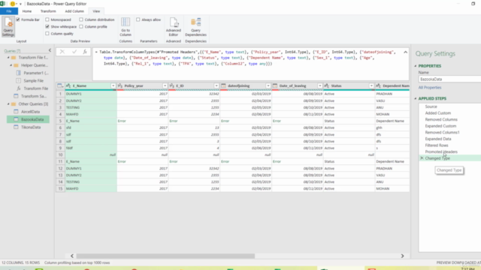
Task: Change E_Name column data type icon
Action: click(68, 85)
